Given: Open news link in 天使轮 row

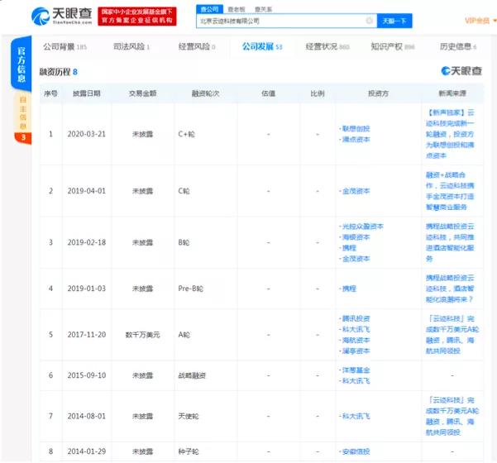Looking at the screenshot, I should coord(452,416).
